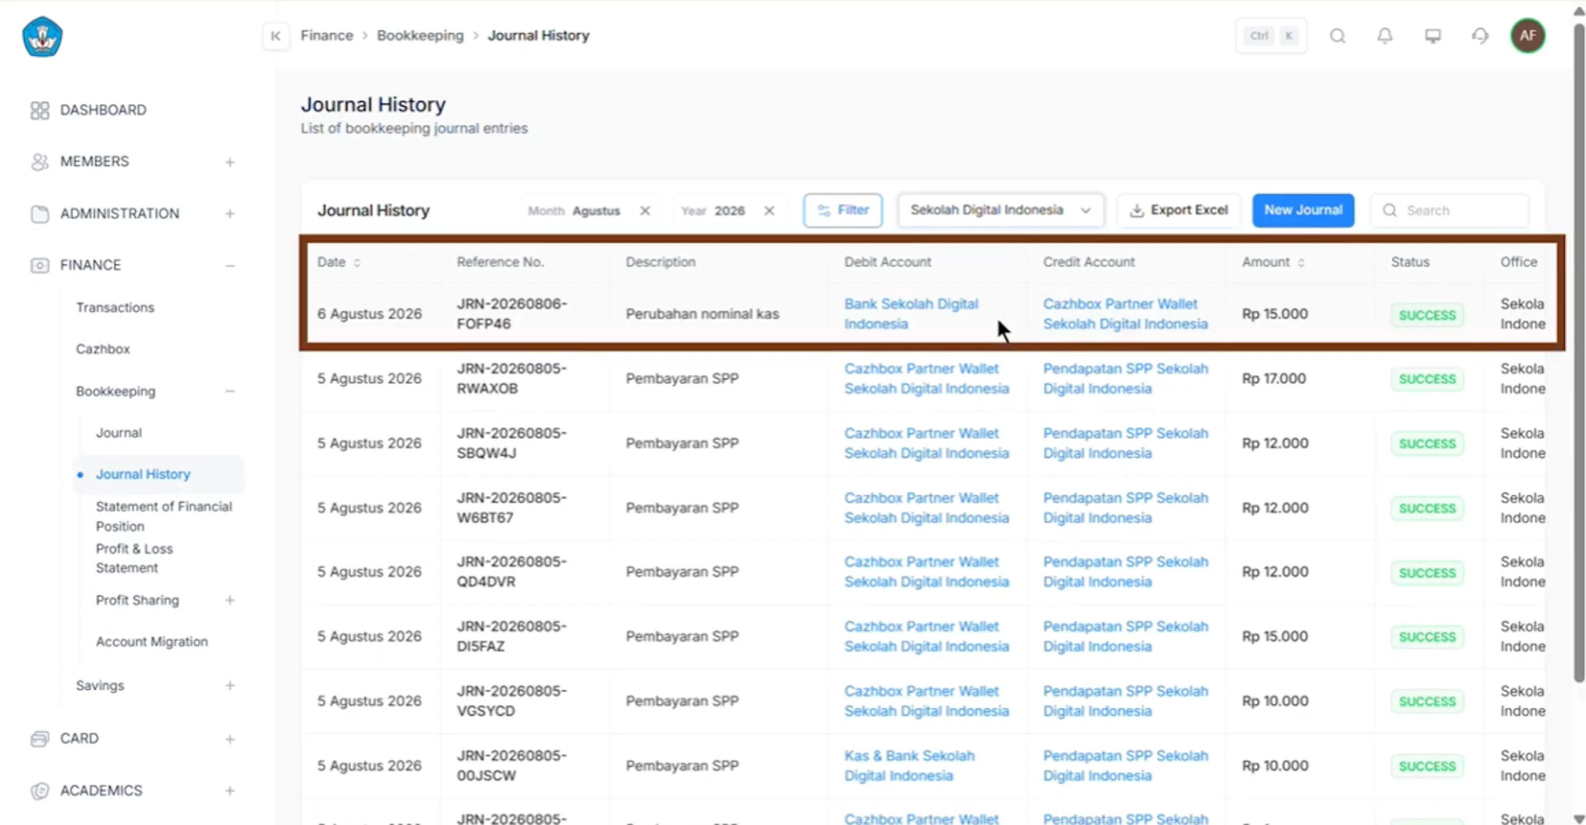1586x825 pixels.
Task: Open the Journal page
Action: 119,433
